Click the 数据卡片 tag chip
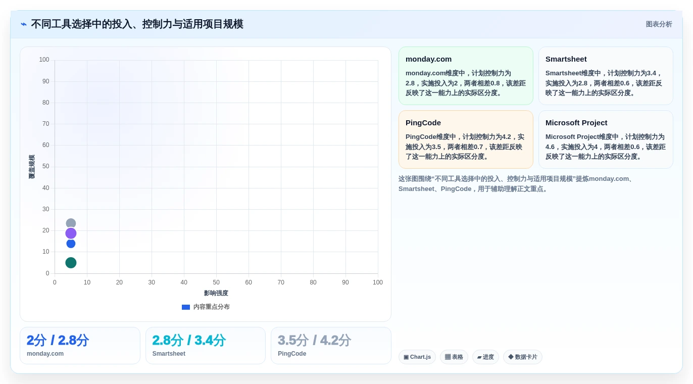Screen dimensions: 693x384 (x=523, y=357)
